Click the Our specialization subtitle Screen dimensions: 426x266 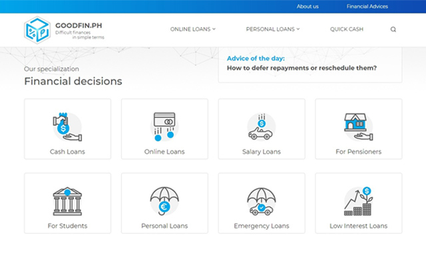(51, 69)
